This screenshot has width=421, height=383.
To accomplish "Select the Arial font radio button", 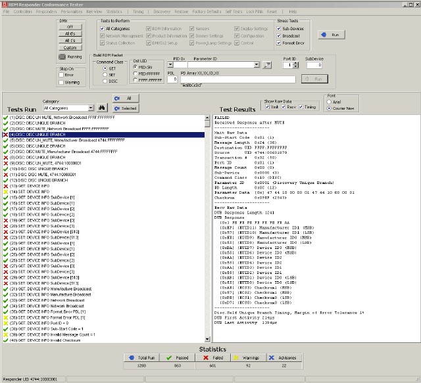I will pos(330,102).
